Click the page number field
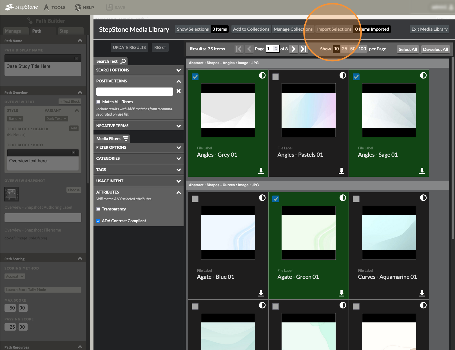This screenshot has height=350, width=455. [273, 49]
